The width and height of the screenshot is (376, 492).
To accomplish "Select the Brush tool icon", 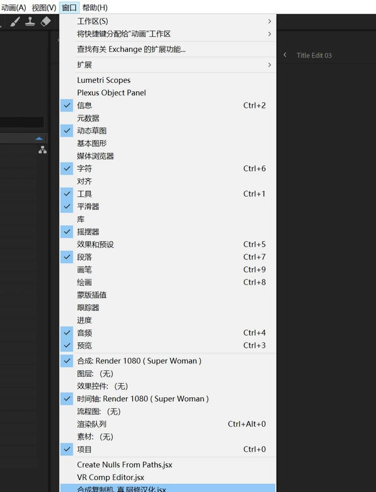I will click(15, 22).
